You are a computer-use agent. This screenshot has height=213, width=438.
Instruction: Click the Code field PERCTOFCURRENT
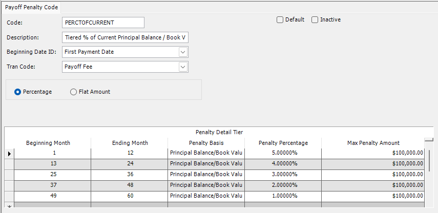tap(103, 23)
